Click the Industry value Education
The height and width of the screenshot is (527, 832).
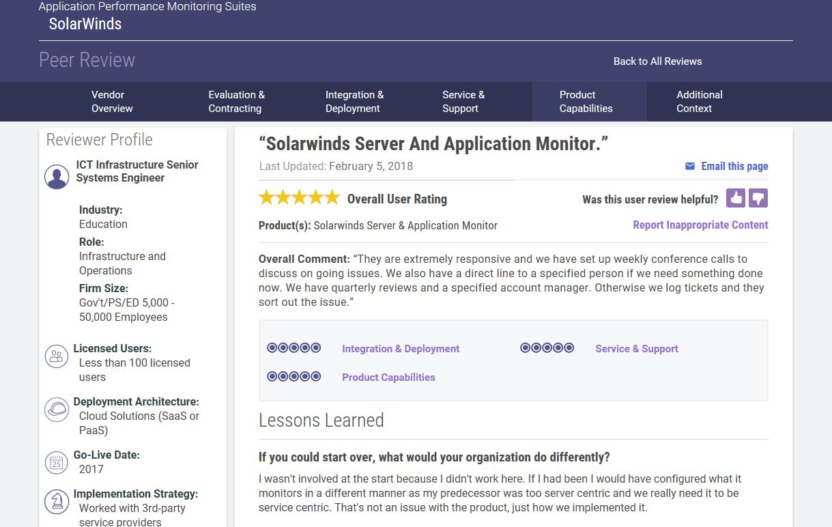(x=103, y=224)
